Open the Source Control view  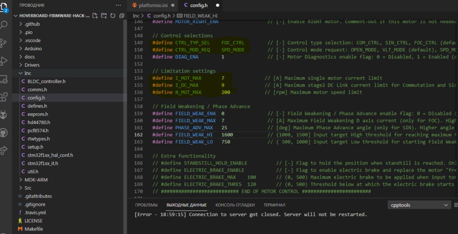(4, 43)
